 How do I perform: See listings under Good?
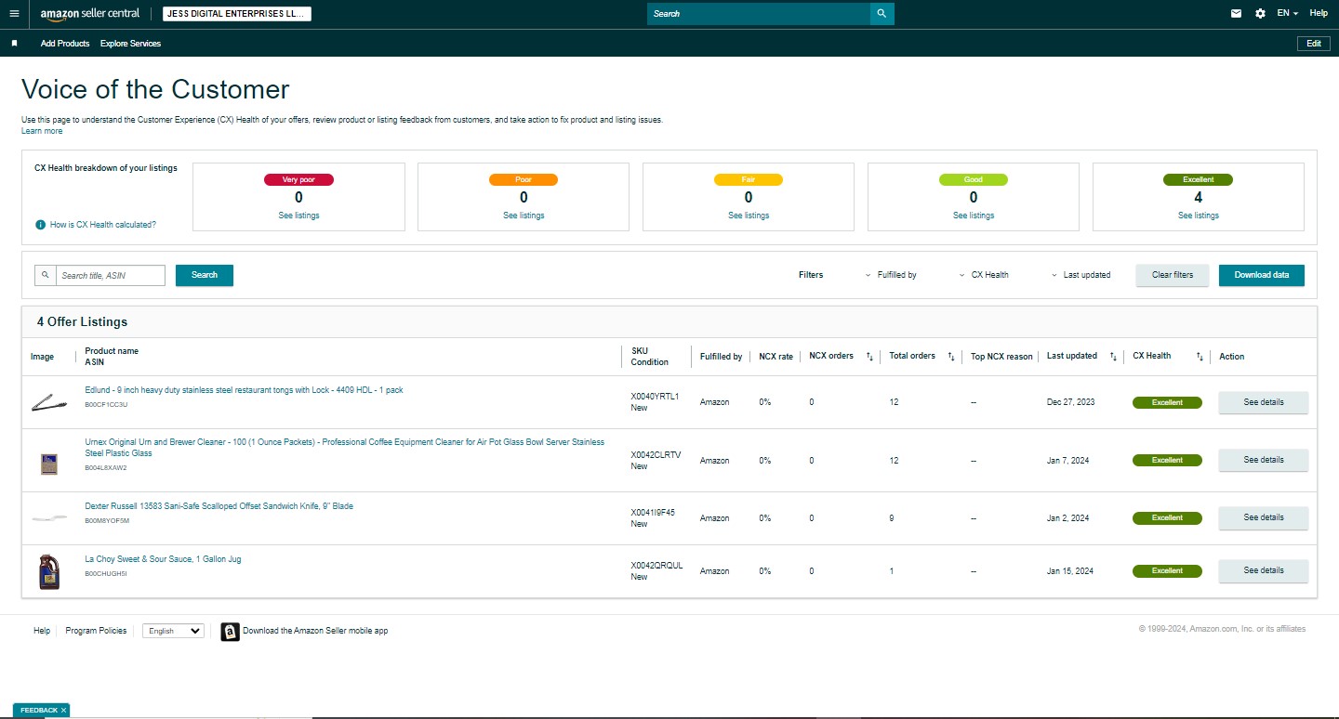coord(974,216)
